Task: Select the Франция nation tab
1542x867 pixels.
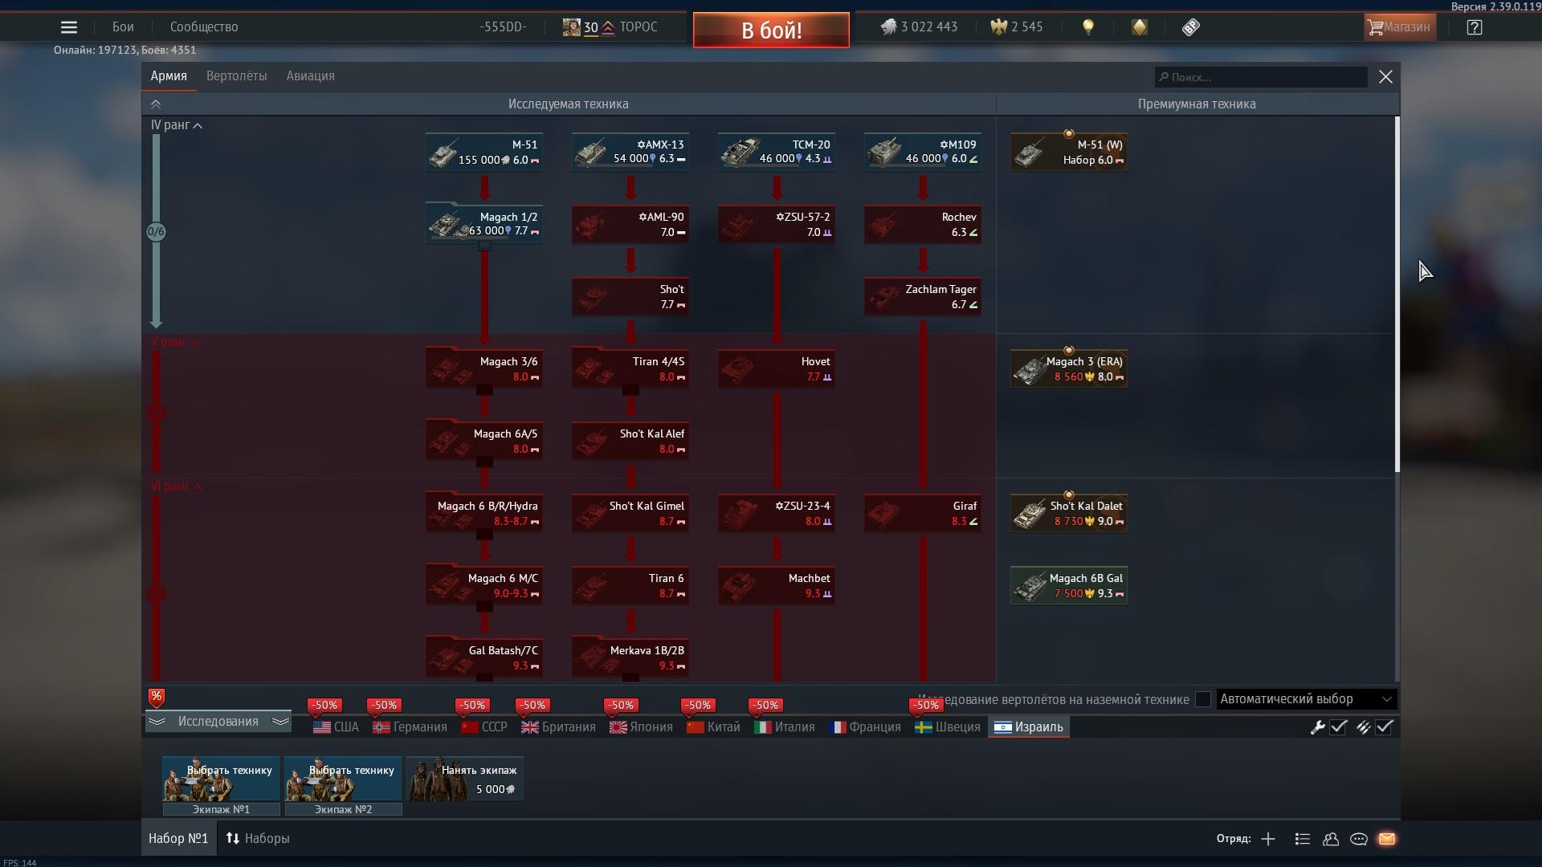Action: point(865,727)
